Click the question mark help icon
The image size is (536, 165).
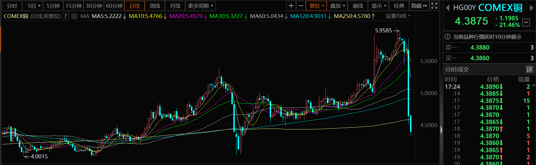[66, 16]
